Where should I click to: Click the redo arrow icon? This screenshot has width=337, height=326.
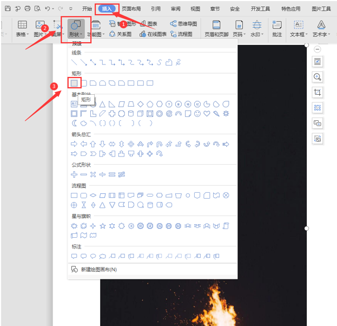point(61,9)
